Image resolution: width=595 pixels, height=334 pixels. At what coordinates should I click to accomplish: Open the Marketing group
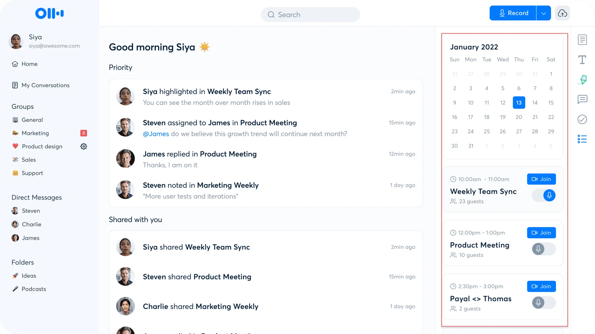pyautogui.click(x=35, y=133)
